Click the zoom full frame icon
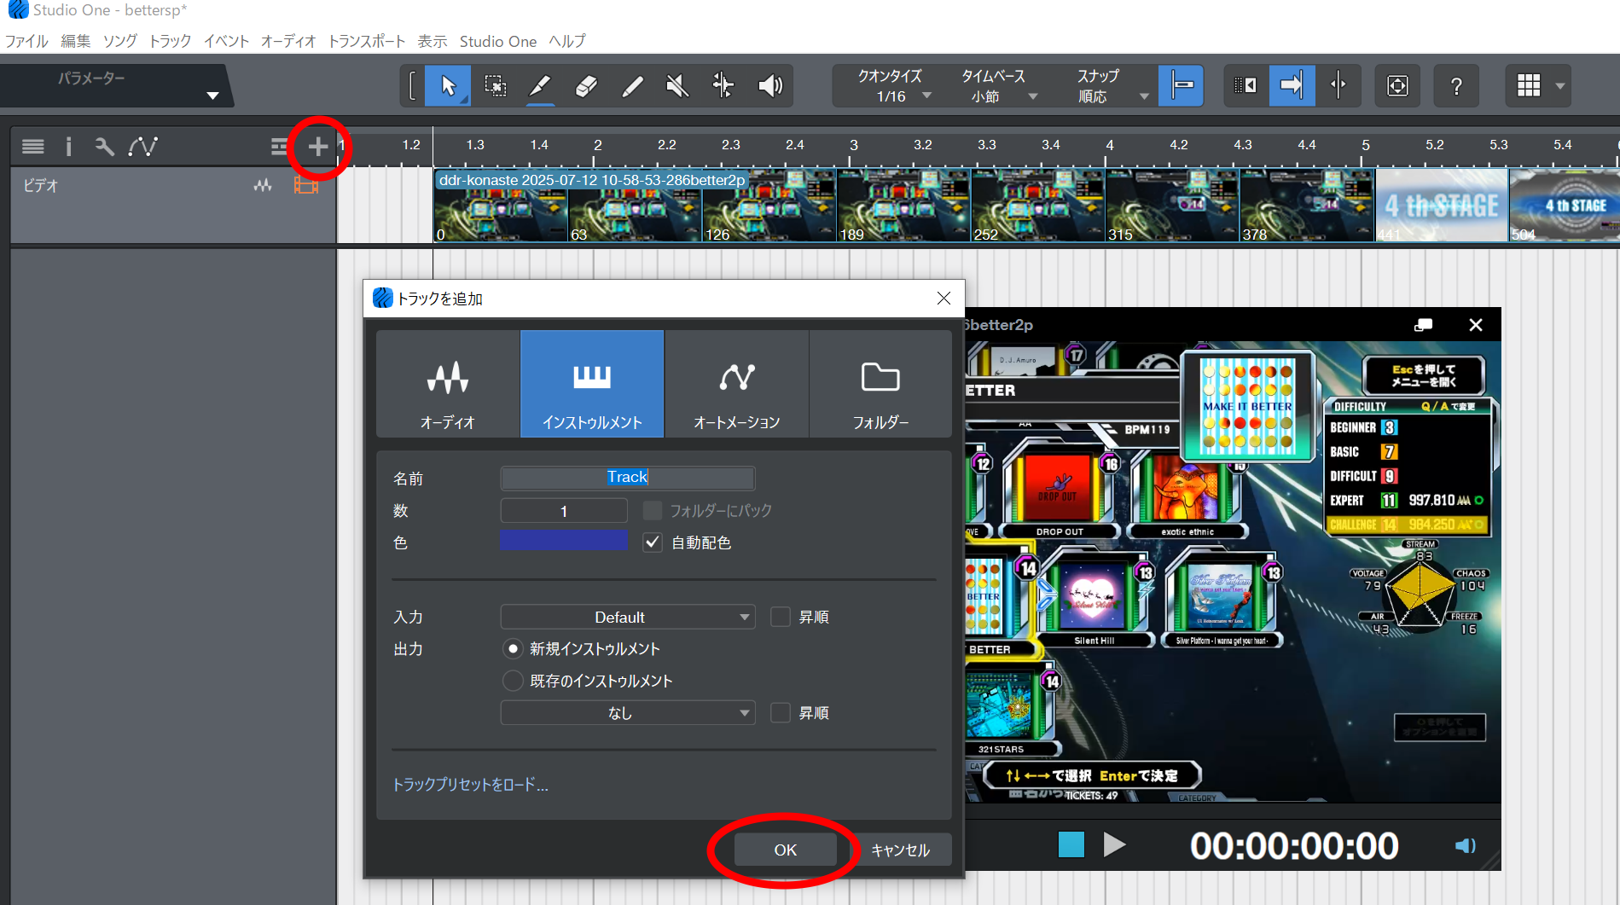This screenshot has width=1620, height=905. point(1397,85)
